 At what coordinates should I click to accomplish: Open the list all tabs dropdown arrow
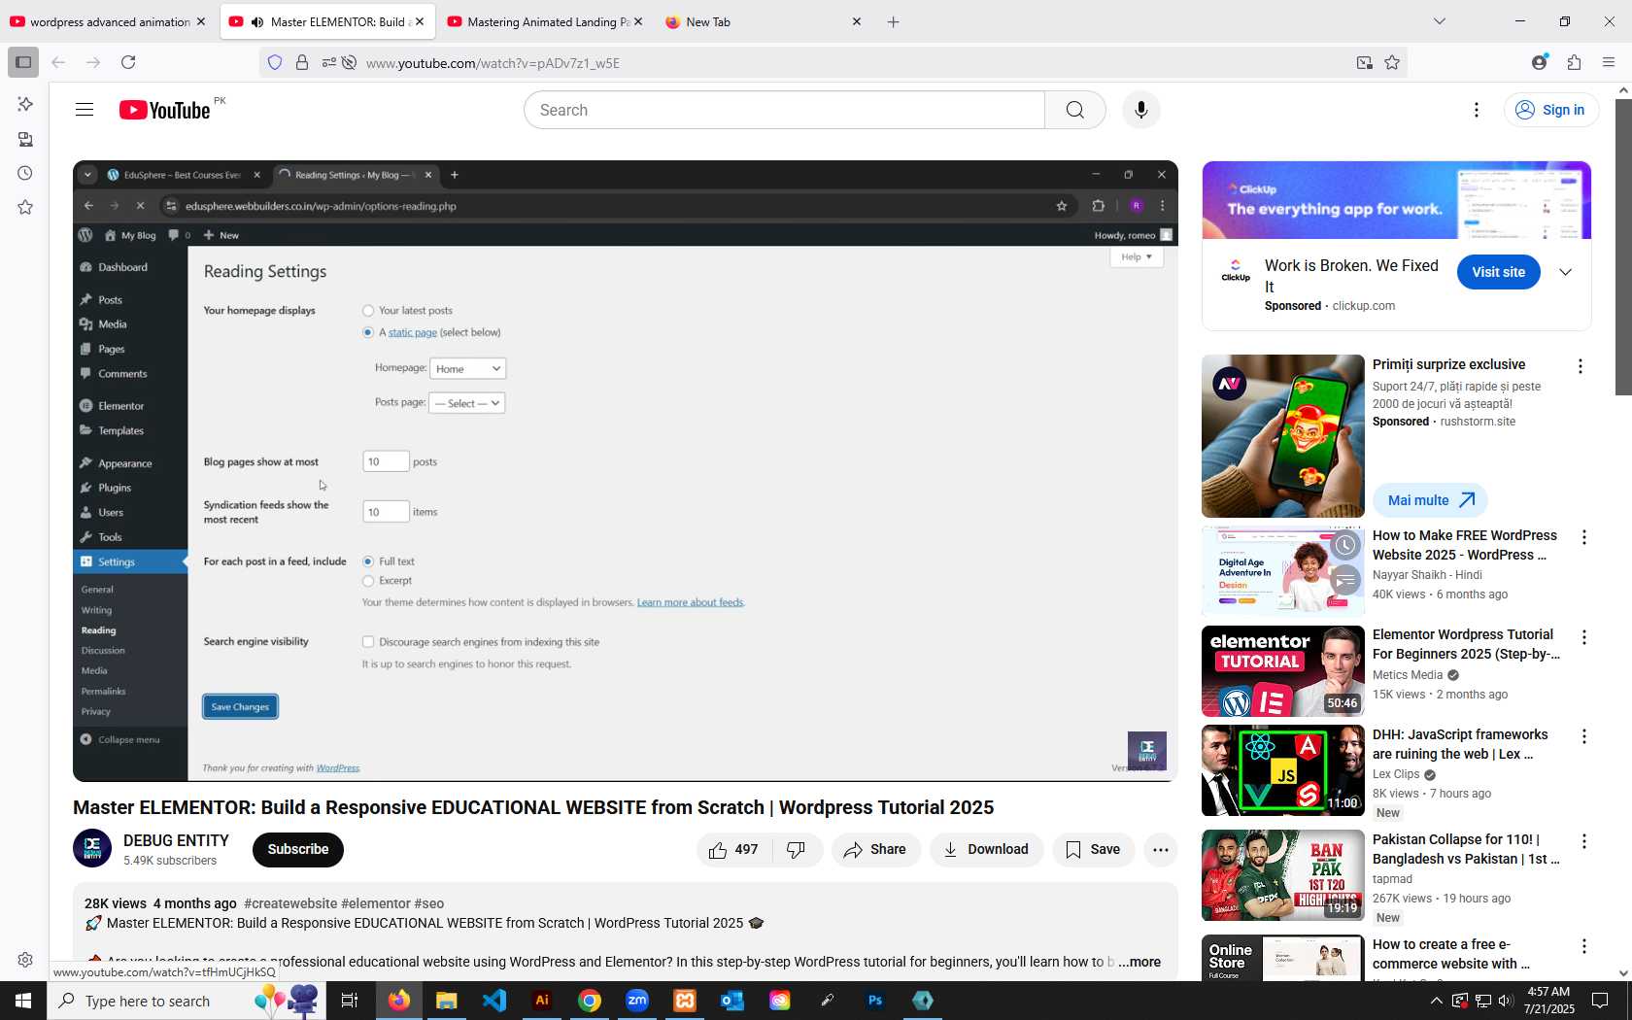click(x=1440, y=21)
